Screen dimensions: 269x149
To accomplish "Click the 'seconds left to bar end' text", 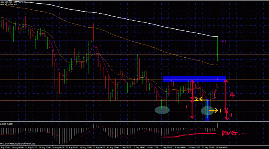I will (x=8, y=4).
